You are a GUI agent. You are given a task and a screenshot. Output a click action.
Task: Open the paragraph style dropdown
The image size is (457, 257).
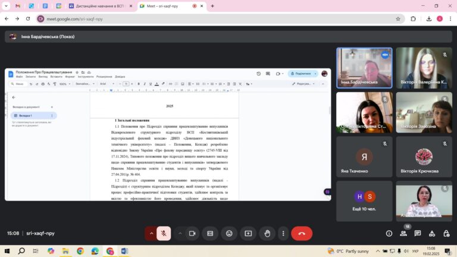[85, 84]
